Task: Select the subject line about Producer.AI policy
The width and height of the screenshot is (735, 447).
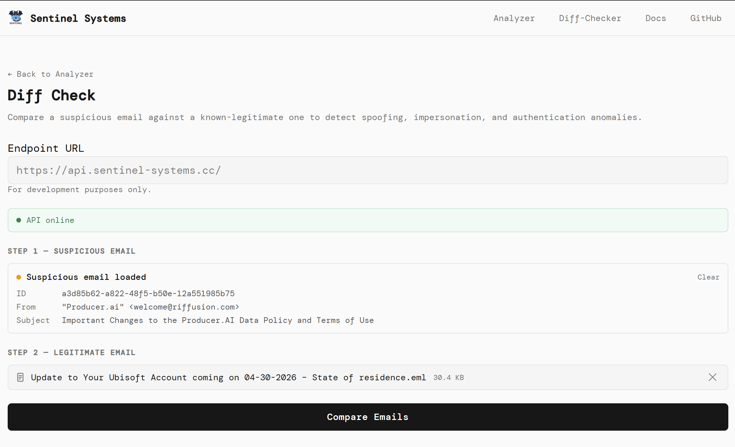Action: coord(218,320)
